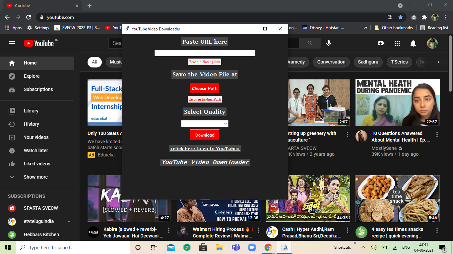This screenshot has width=453, height=254.
Task: Open the Create video camera icon
Action: pos(381,43)
